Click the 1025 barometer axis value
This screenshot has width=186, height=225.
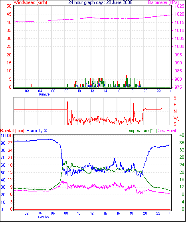[x=179, y=6]
